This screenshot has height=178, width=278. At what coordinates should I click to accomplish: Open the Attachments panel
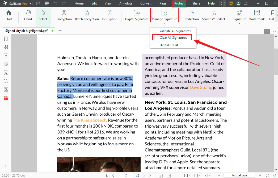pyautogui.click(x=5, y=64)
